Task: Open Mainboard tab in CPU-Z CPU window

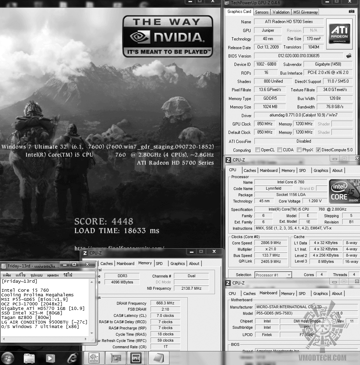Action: pos(269,170)
